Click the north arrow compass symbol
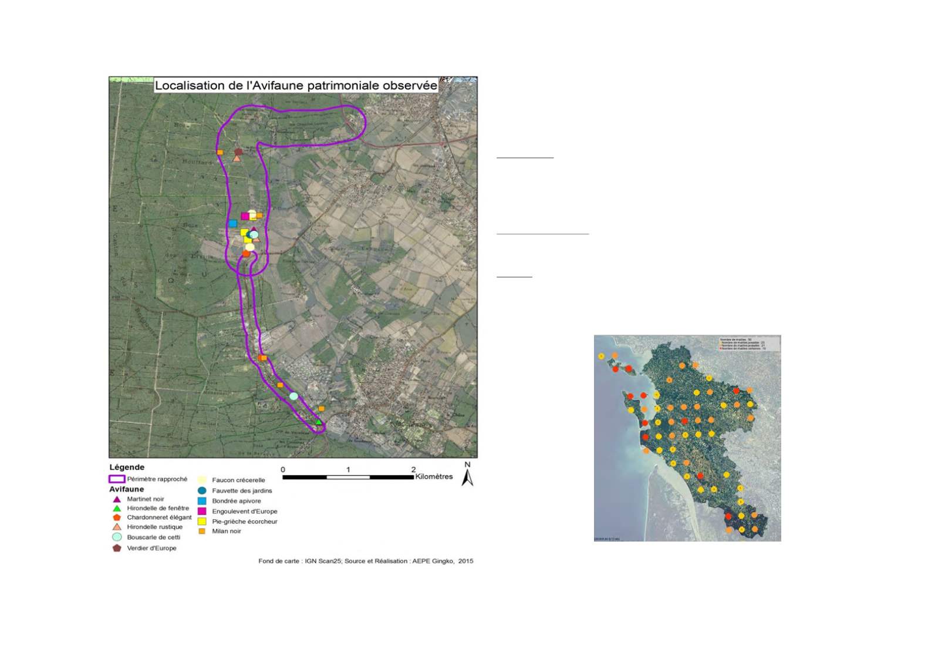This screenshot has height=669, width=945. point(467,475)
